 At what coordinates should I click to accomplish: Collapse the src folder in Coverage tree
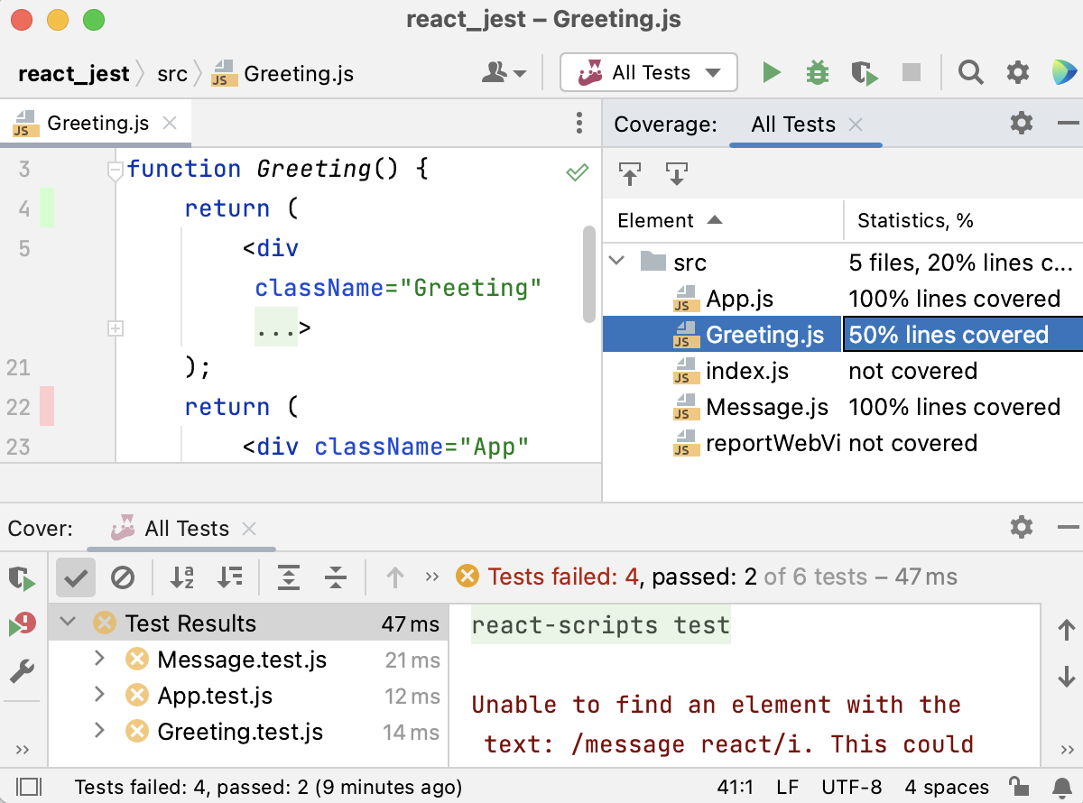point(617,263)
